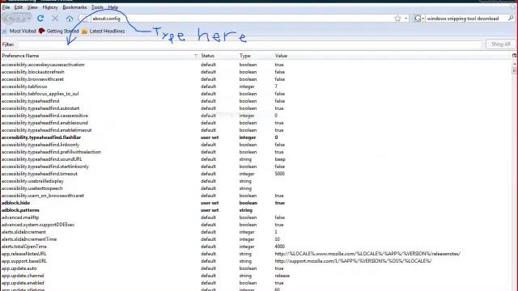The image size is (518, 291).
Task: Click the Show All button
Action: pos(500,44)
